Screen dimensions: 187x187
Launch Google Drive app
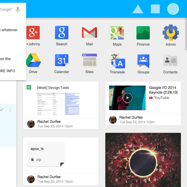coord(34,60)
